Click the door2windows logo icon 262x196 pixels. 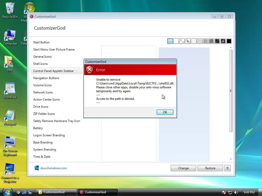tap(36, 168)
